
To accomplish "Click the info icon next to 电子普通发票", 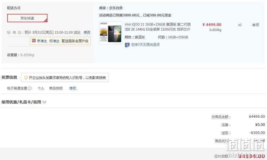I will [x=30, y=88].
